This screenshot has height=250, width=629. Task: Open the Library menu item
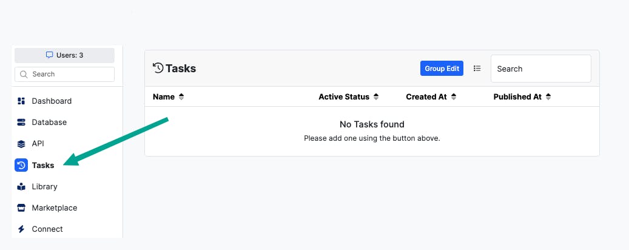coord(45,187)
